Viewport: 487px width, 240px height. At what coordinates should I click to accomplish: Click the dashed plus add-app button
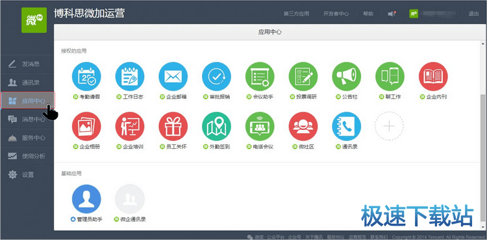(x=389, y=126)
